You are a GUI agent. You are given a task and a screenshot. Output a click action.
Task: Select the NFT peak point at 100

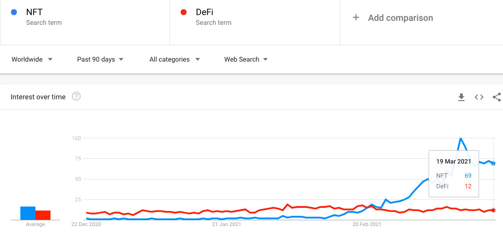click(x=460, y=138)
